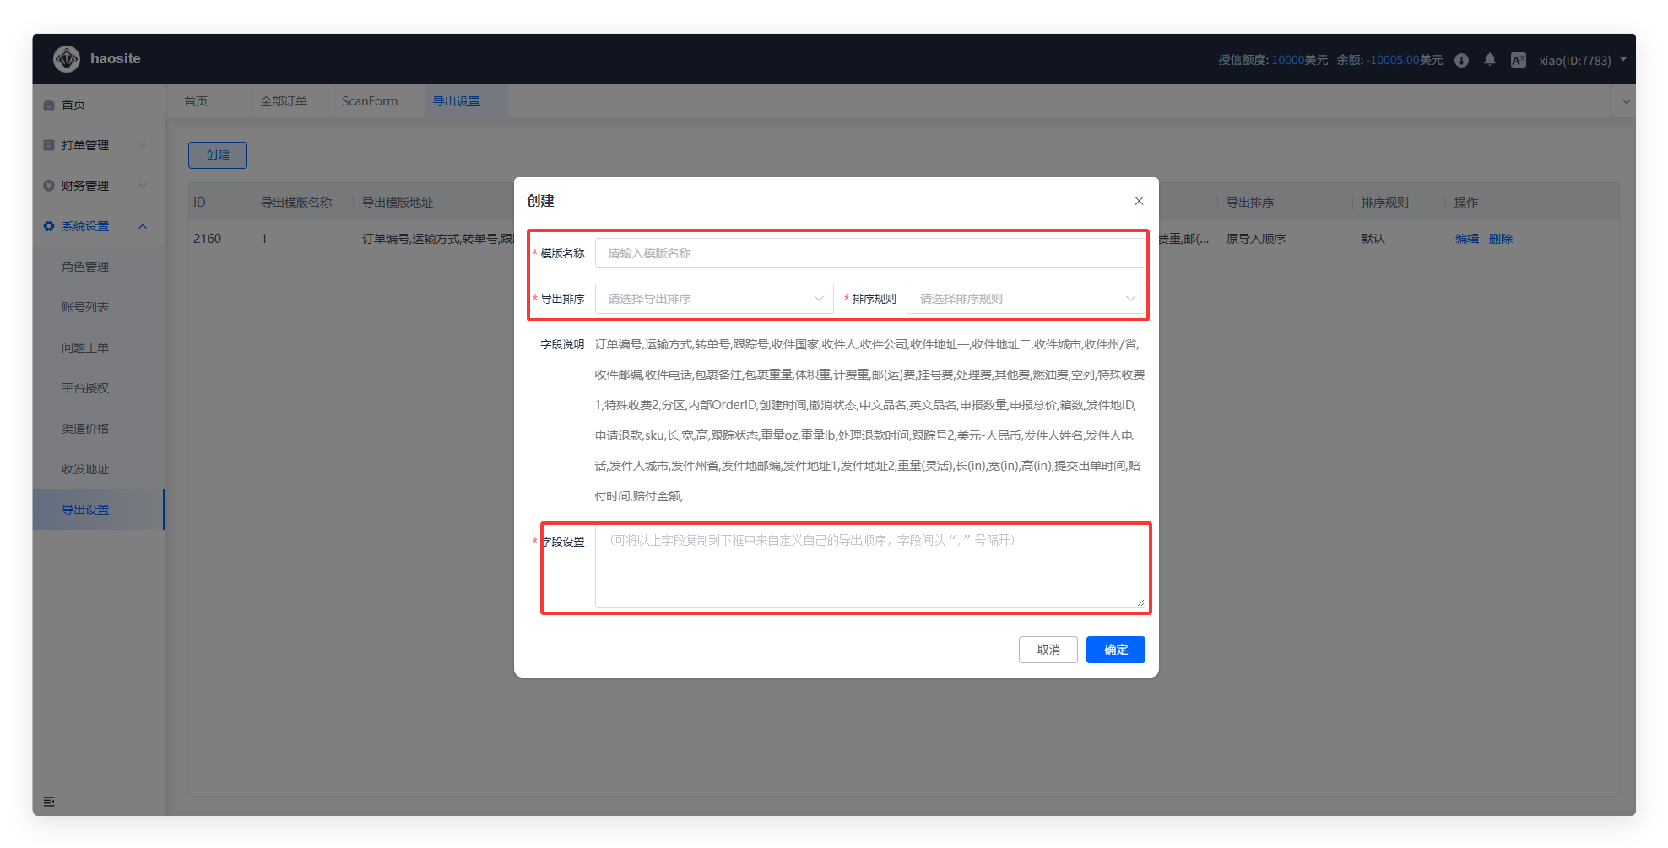Click the haosite logo icon
The width and height of the screenshot is (1668, 848).
click(x=66, y=59)
